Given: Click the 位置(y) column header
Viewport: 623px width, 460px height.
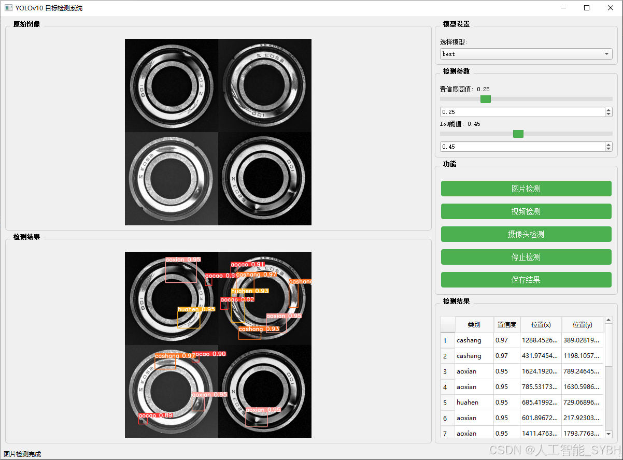Looking at the screenshot, I should [x=582, y=325].
